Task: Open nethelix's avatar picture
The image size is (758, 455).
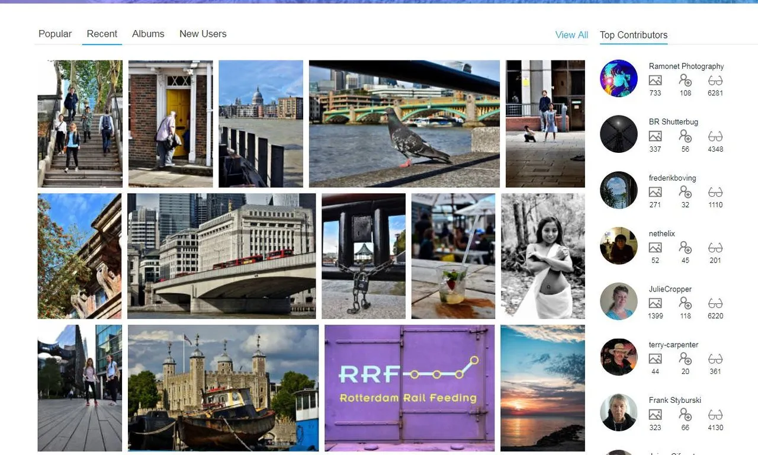Action: [619, 245]
